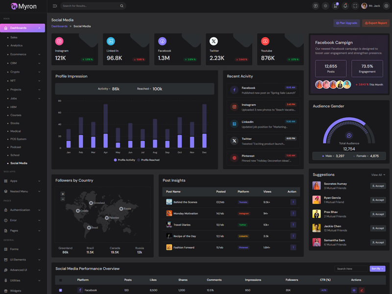Collapse the sidebar with hamburger icon
The height and width of the screenshot is (294, 392).
click(55, 6)
